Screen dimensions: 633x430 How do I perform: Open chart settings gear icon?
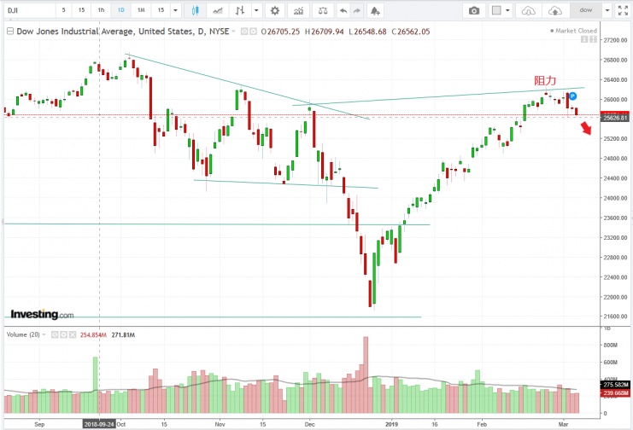(x=274, y=10)
